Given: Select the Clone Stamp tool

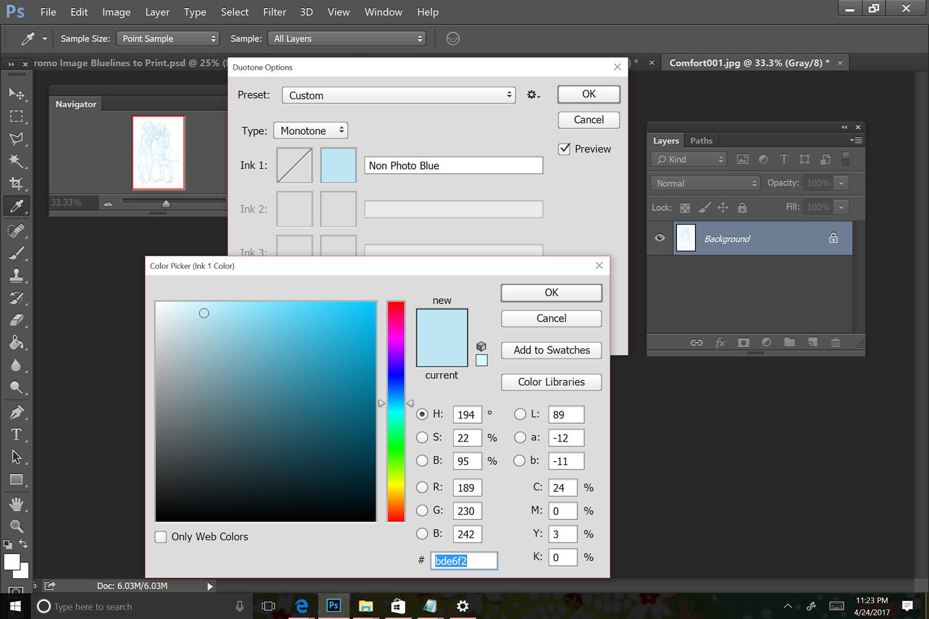Looking at the screenshot, I should (16, 275).
